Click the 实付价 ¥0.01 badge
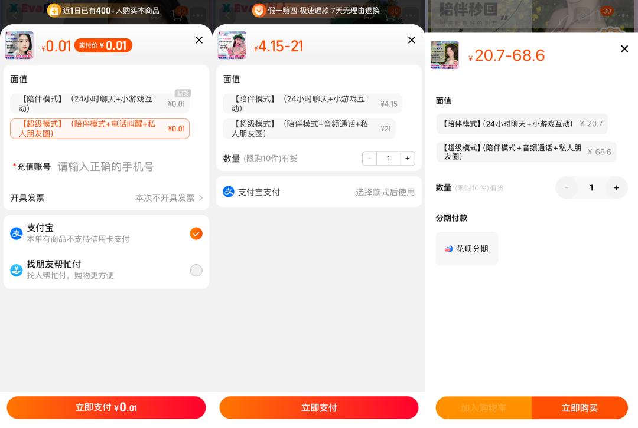This screenshot has width=638, height=428. coord(103,45)
